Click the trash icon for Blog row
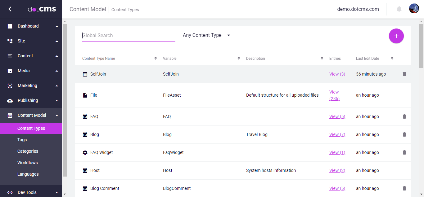This screenshot has width=424, height=197. coord(404,134)
